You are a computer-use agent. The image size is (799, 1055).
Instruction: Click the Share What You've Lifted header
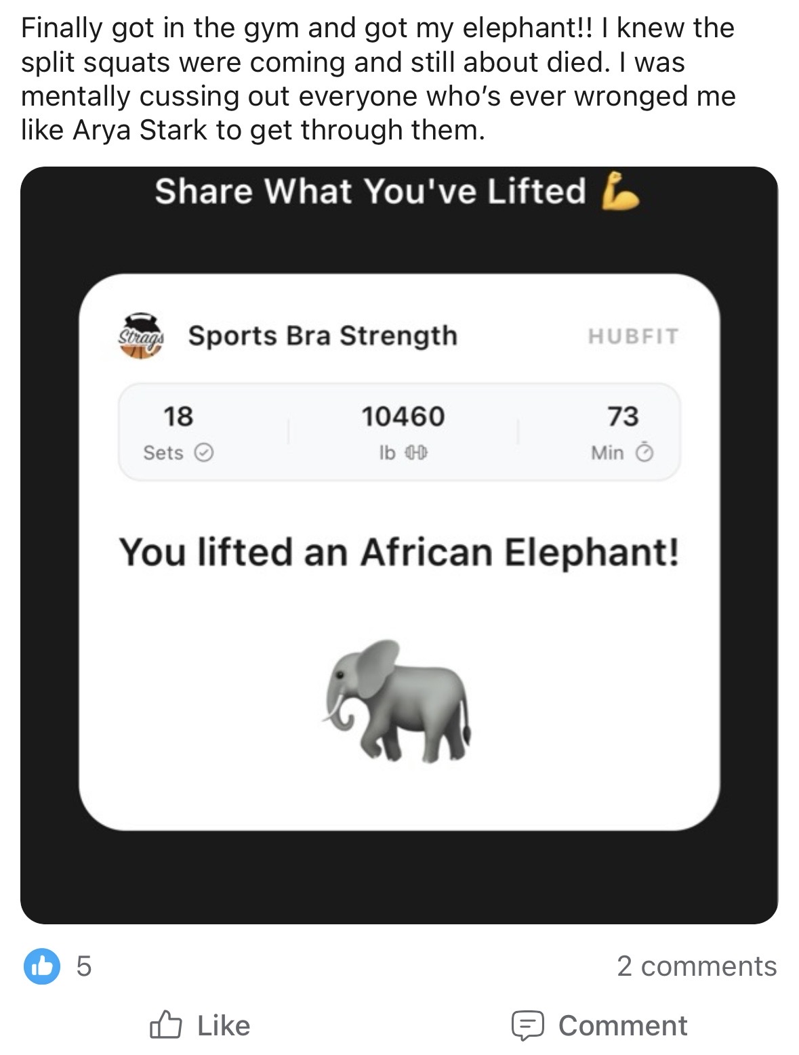pyautogui.click(x=372, y=193)
